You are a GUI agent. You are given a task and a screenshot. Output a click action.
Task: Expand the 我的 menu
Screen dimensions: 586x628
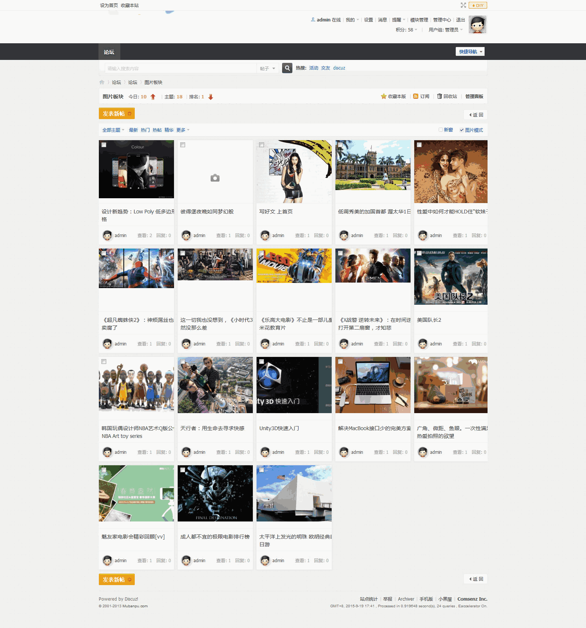[352, 20]
